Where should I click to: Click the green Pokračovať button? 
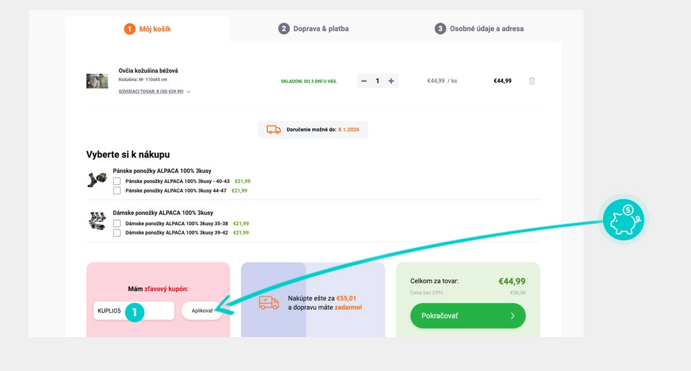[x=467, y=316]
